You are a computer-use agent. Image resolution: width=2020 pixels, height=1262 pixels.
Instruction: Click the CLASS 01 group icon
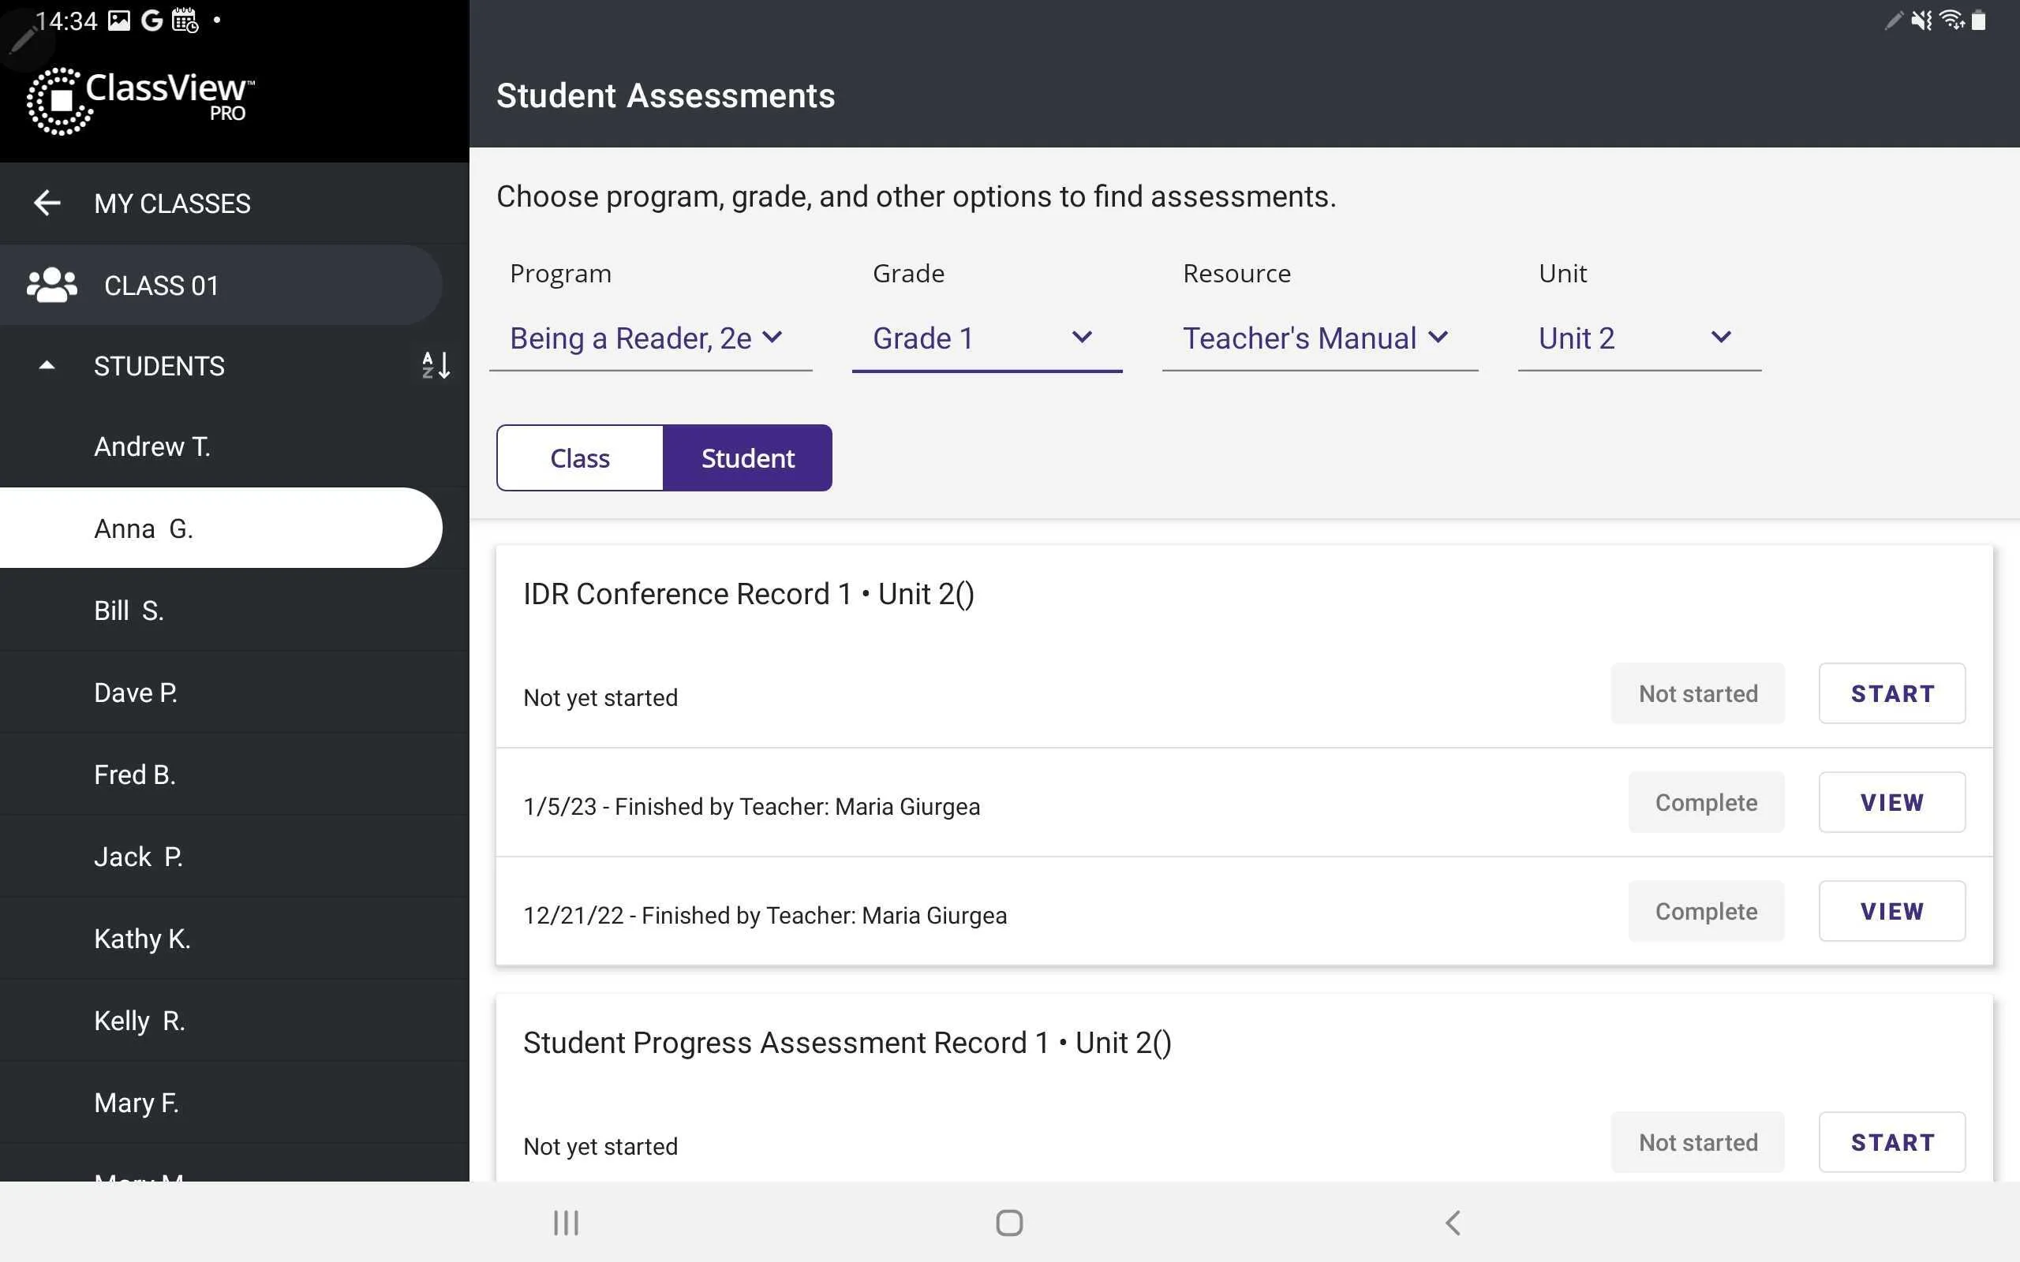[x=51, y=285]
